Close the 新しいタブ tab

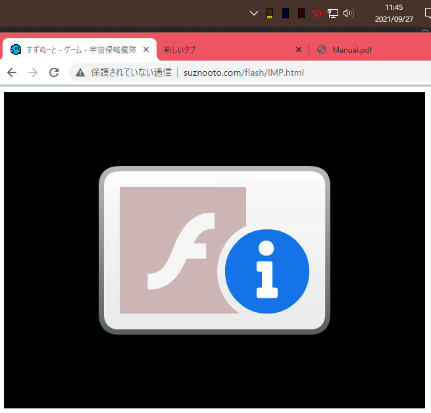coord(299,49)
